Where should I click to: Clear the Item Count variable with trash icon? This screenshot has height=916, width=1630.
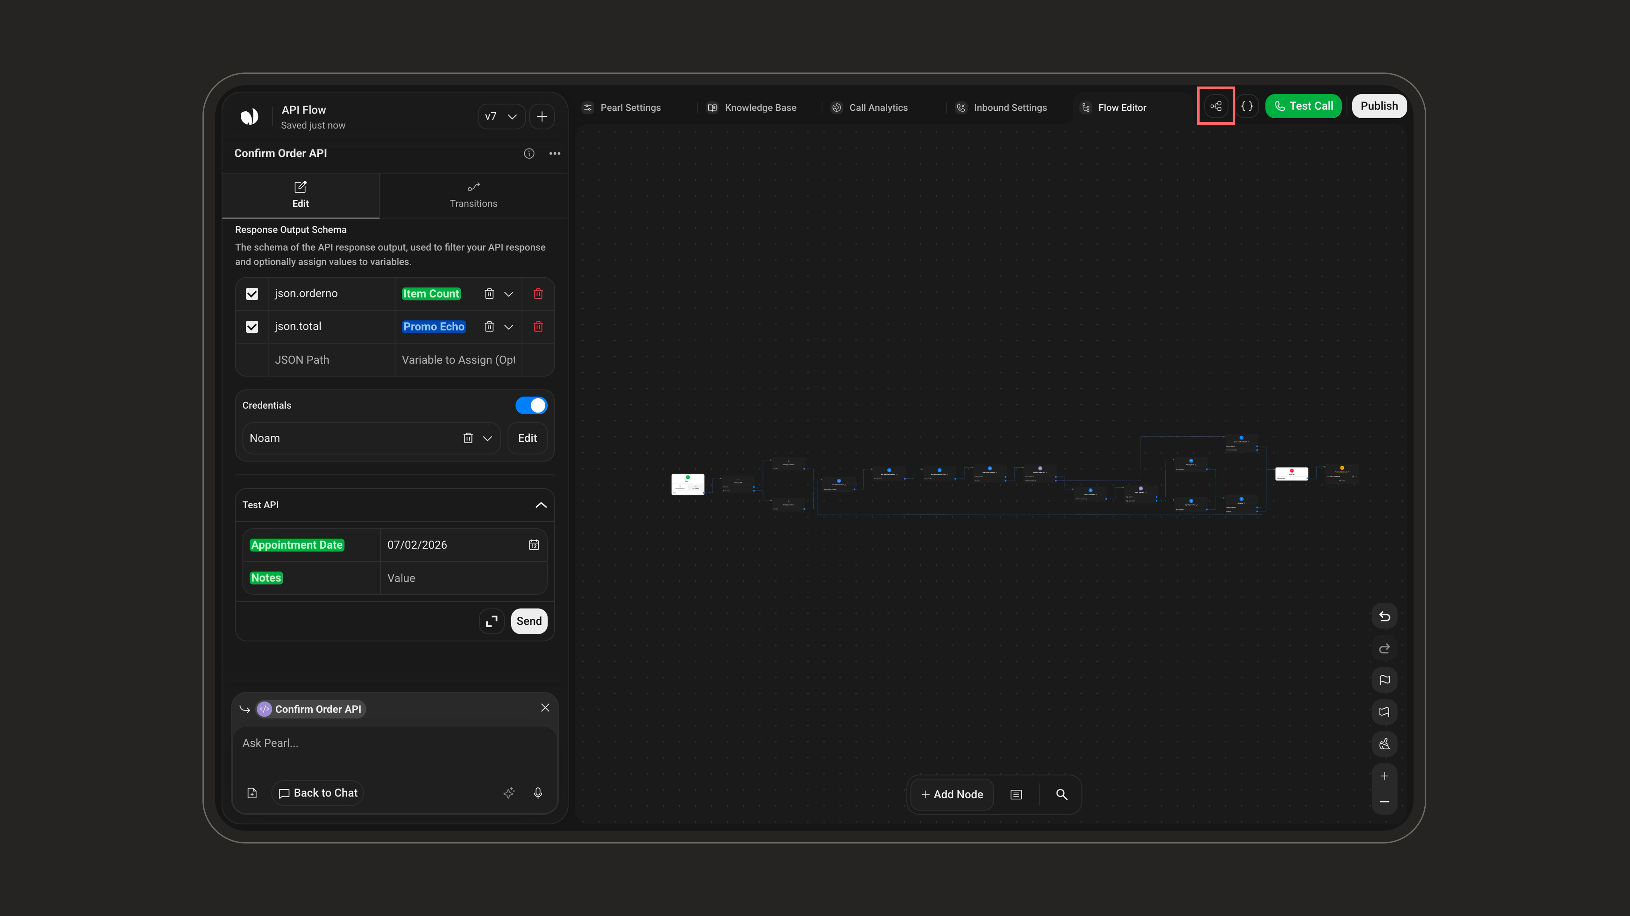(x=489, y=294)
